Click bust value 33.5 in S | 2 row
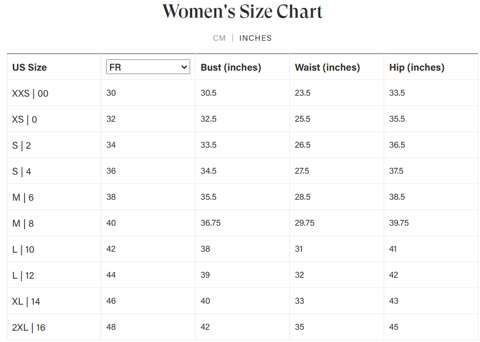 208,145
